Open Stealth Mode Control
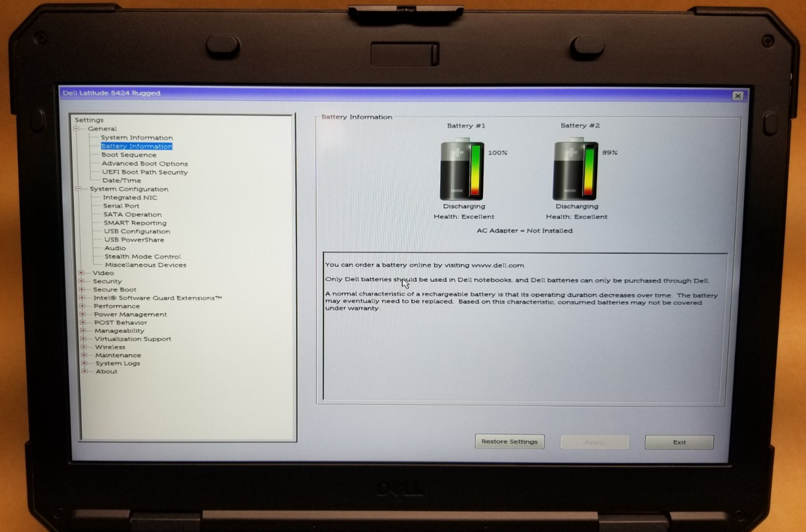 (x=143, y=257)
